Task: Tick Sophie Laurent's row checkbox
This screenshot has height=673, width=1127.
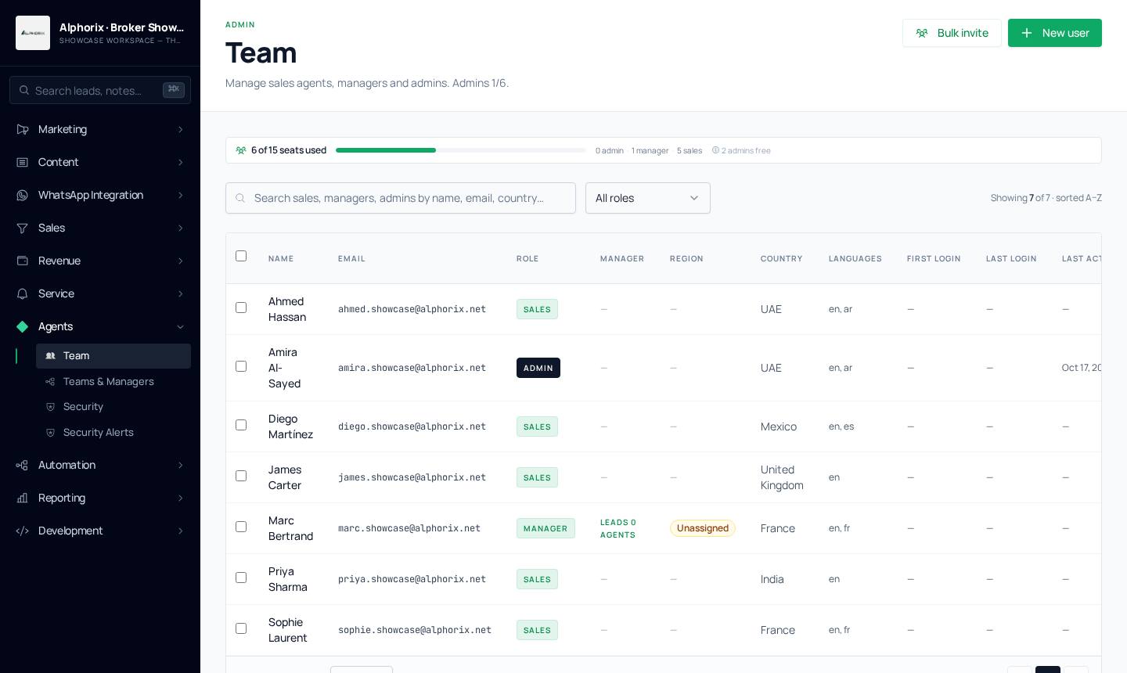Action: (x=241, y=628)
